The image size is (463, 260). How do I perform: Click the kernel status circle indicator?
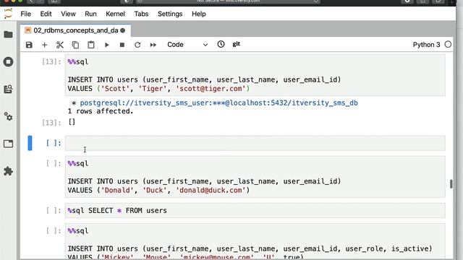(x=448, y=45)
